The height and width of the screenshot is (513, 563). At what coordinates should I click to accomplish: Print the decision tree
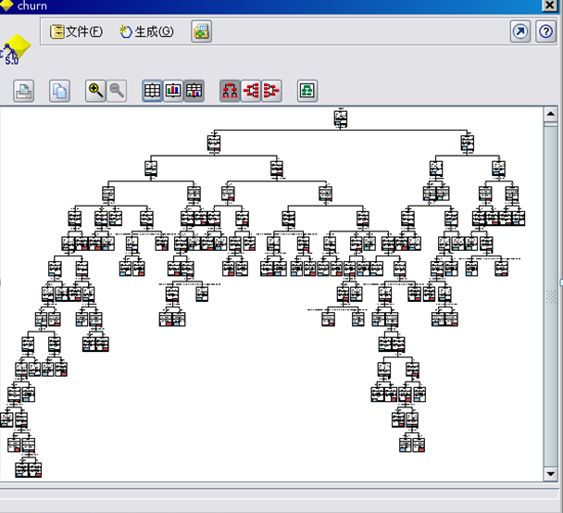pos(24,91)
